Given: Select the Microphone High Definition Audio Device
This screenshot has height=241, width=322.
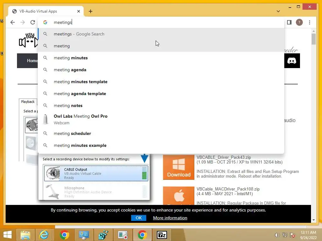Looking at the screenshot, I should 96,192.
